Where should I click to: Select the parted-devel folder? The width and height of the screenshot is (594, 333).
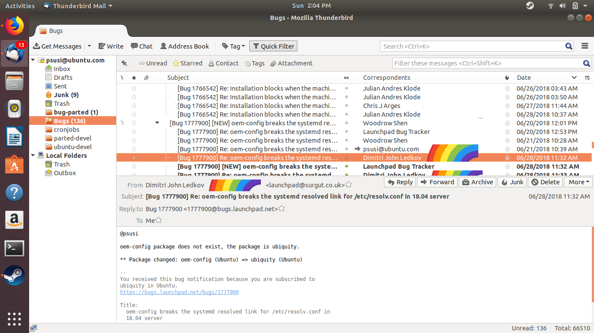click(73, 138)
